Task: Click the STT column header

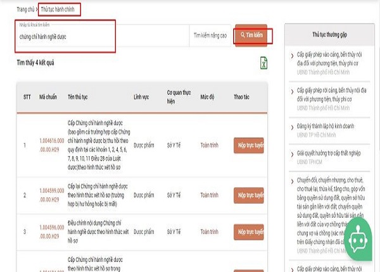Action: (27, 97)
